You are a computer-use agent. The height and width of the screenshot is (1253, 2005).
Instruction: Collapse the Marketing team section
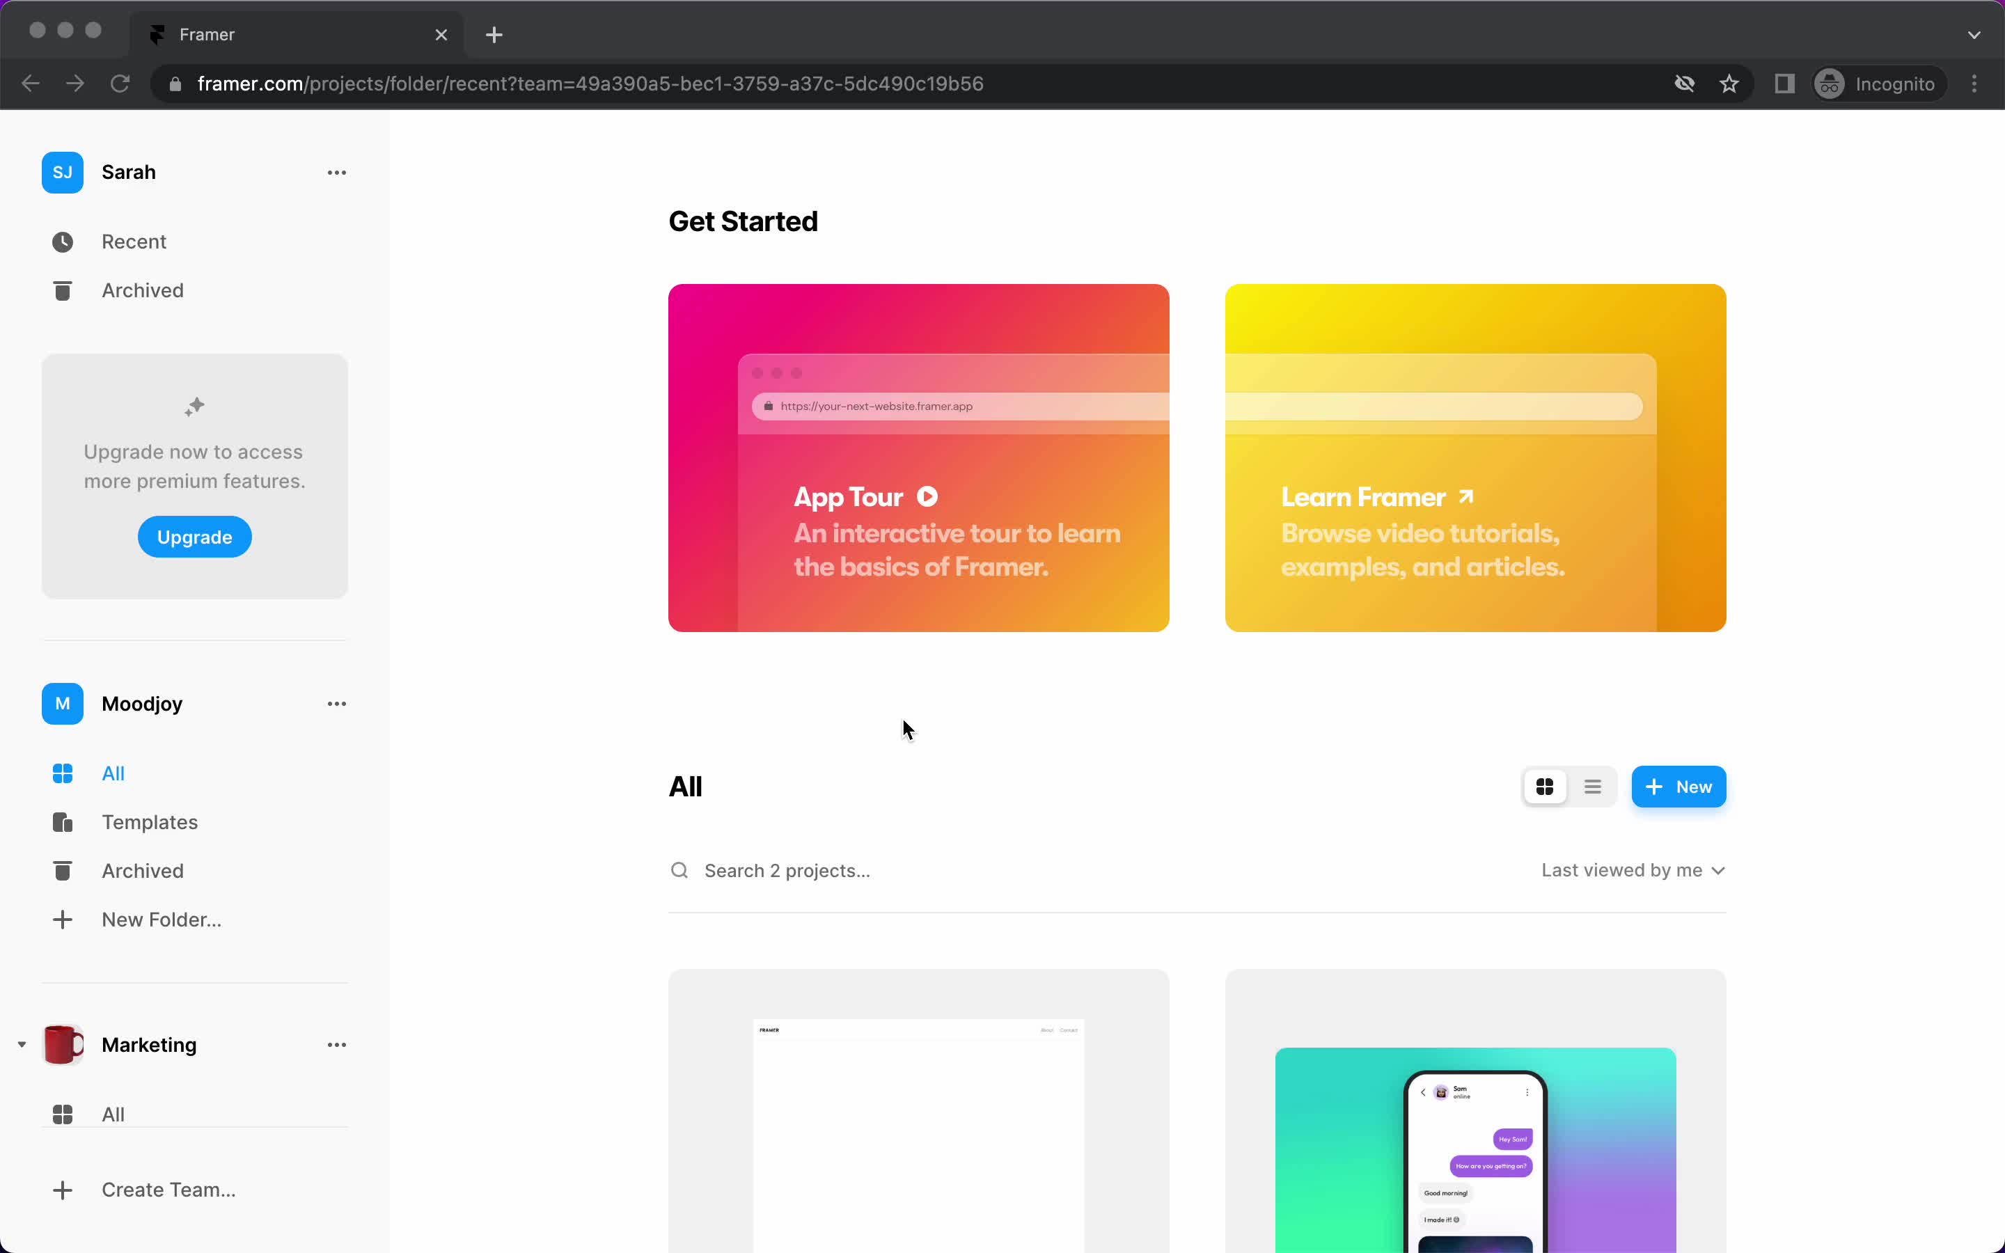[x=22, y=1044]
